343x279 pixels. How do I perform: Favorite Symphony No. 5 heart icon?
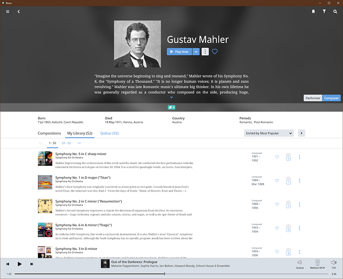tap(277, 157)
